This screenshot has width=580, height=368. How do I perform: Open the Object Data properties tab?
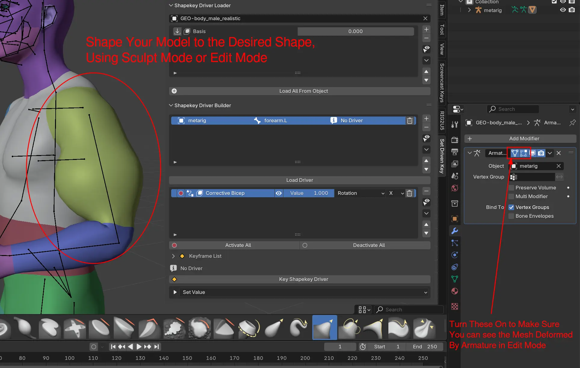click(455, 279)
